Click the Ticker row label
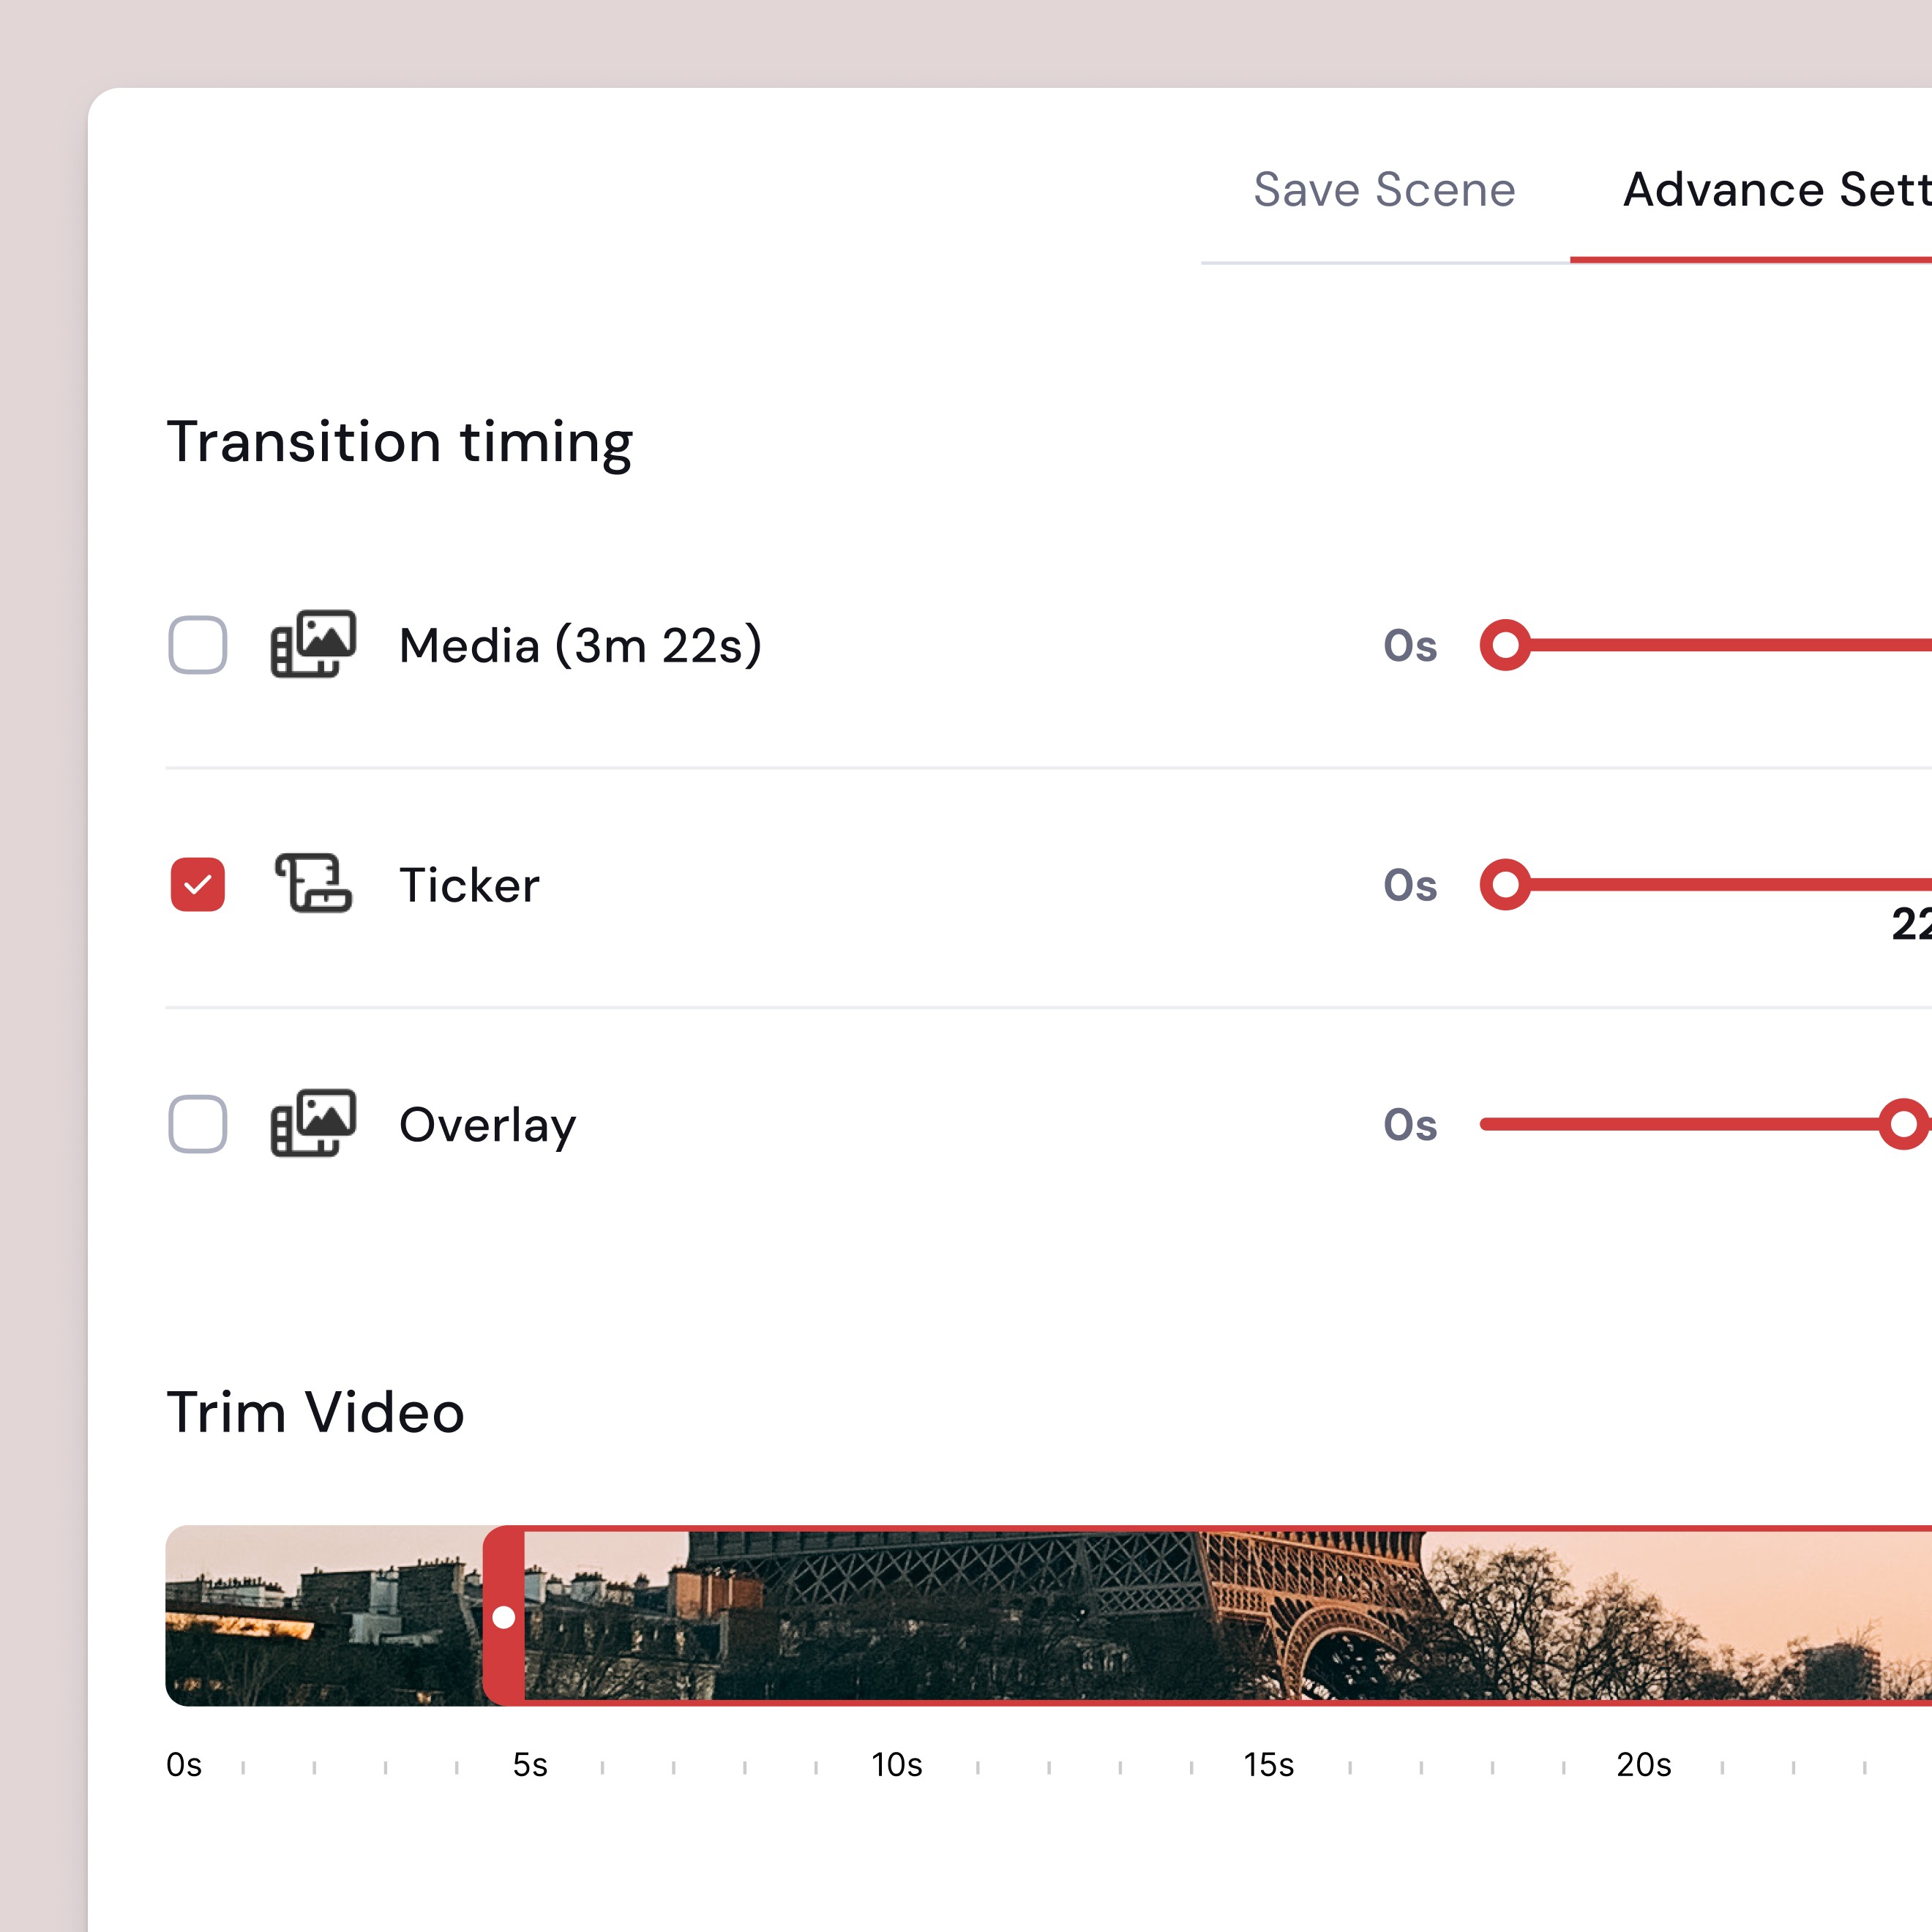The image size is (1932, 1932). point(469,885)
